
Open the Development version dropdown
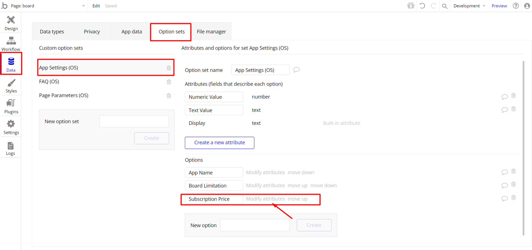pyautogui.click(x=469, y=6)
